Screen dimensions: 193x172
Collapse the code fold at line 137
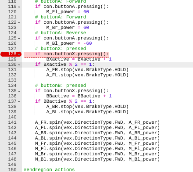tap(19, 102)
